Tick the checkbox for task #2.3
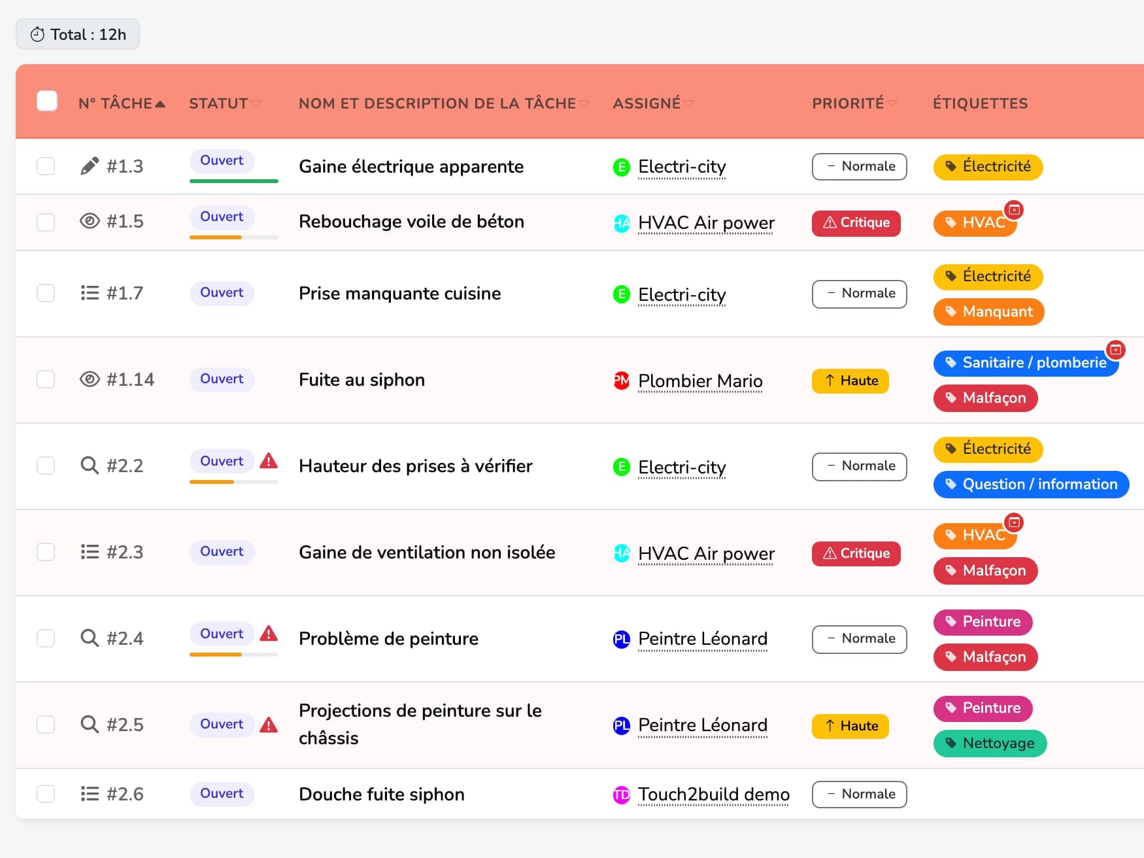The width and height of the screenshot is (1144, 858). tap(46, 552)
